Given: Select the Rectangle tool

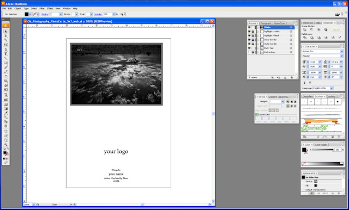Looking at the screenshot, I should [6, 63].
